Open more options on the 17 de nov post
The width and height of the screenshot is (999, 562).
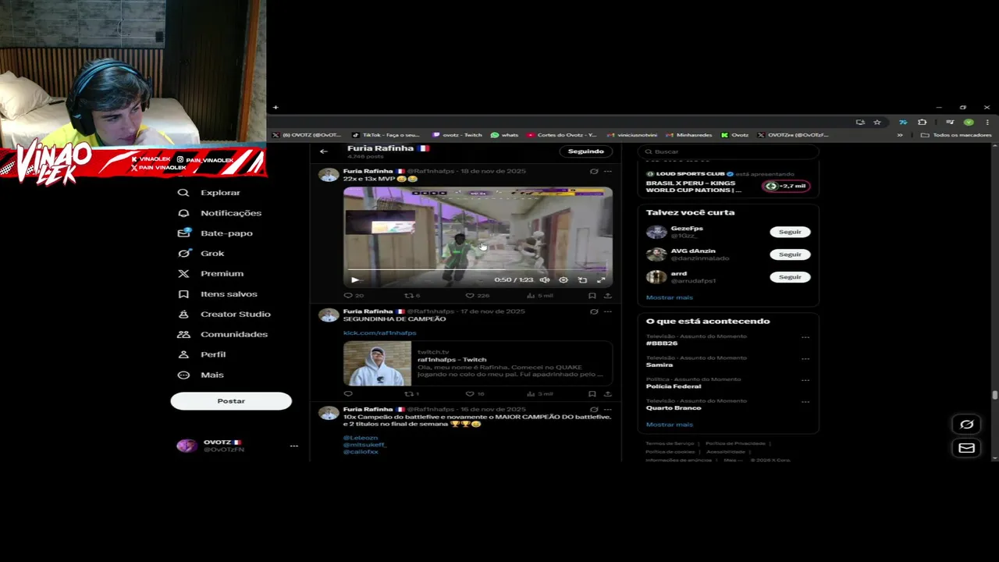[x=608, y=311]
